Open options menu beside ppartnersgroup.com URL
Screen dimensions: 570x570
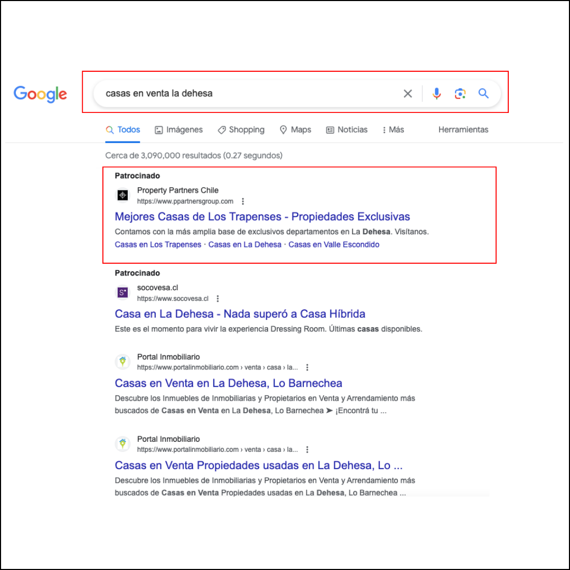point(243,202)
